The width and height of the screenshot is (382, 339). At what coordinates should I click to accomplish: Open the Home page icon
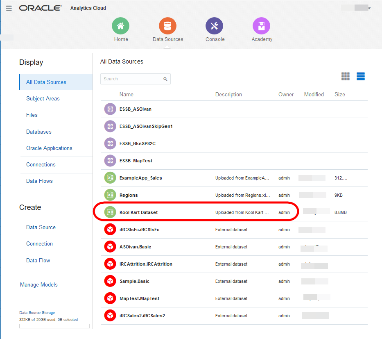coord(120,25)
